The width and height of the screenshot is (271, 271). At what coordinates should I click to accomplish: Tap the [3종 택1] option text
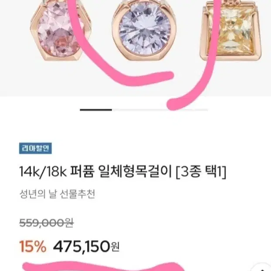[x=201, y=172]
